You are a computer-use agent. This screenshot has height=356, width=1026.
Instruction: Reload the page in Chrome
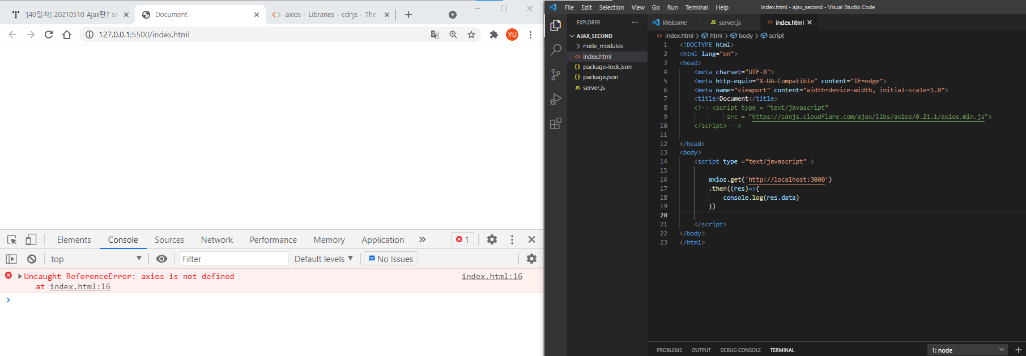(49, 35)
